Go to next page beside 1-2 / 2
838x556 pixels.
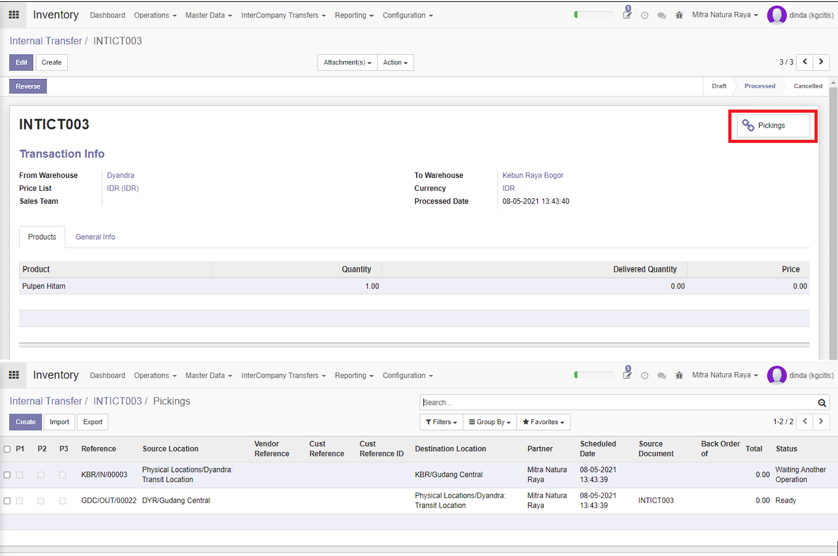coord(822,421)
